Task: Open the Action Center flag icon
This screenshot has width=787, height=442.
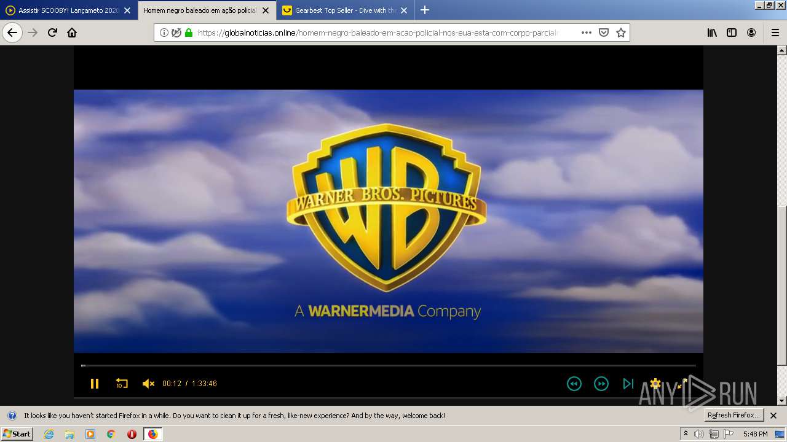Action: tap(729, 434)
